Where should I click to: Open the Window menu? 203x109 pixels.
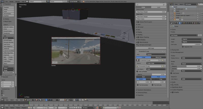18,2
